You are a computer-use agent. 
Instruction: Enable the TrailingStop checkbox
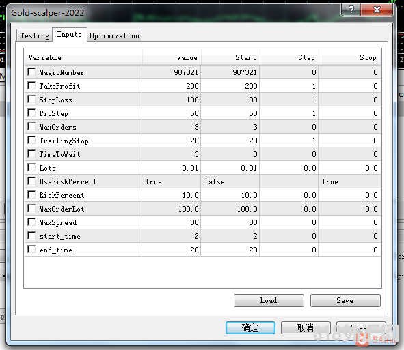[x=31, y=140]
